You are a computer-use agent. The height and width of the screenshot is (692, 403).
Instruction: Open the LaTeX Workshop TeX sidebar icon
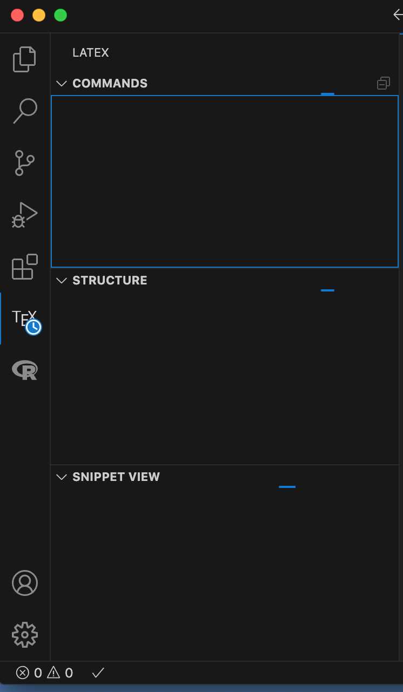pyautogui.click(x=24, y=318)
